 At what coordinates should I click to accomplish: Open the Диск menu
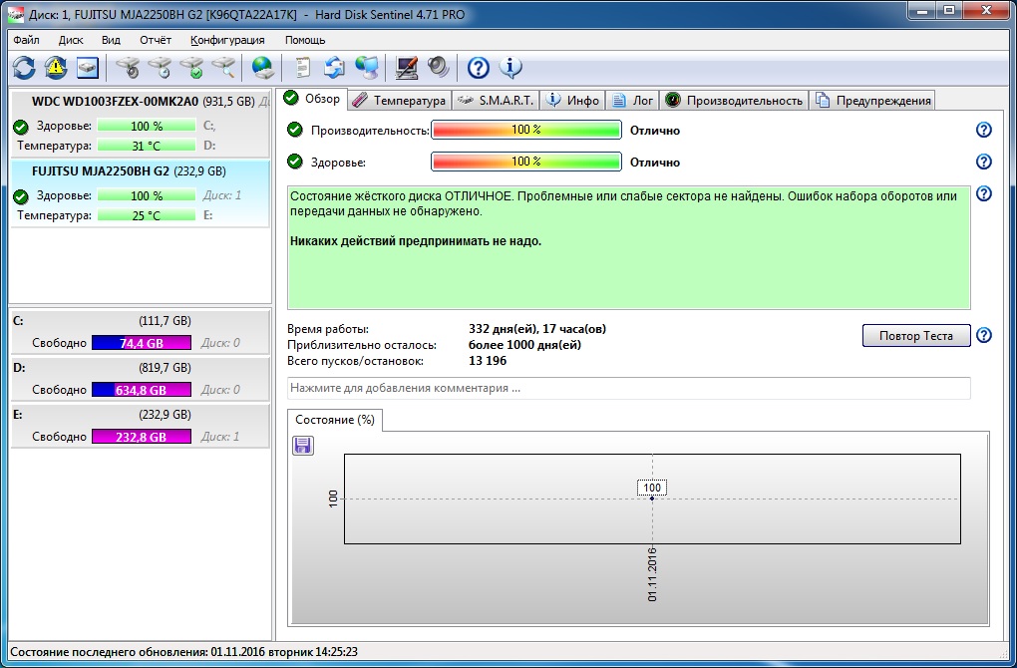pos(71,40)
